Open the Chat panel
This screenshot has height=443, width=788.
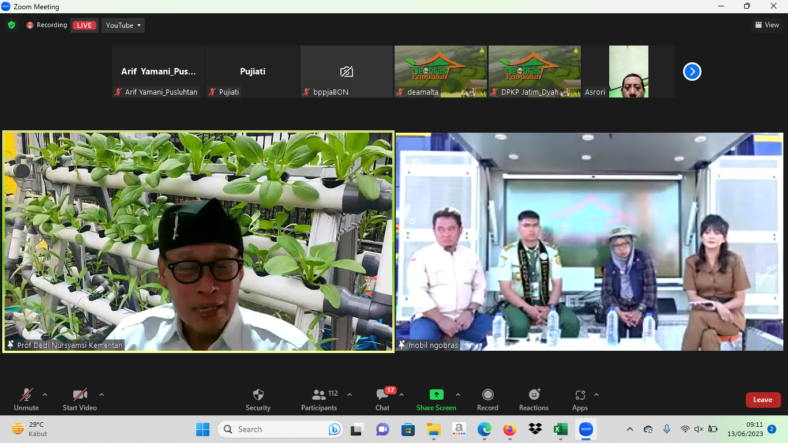click(382, 395)
